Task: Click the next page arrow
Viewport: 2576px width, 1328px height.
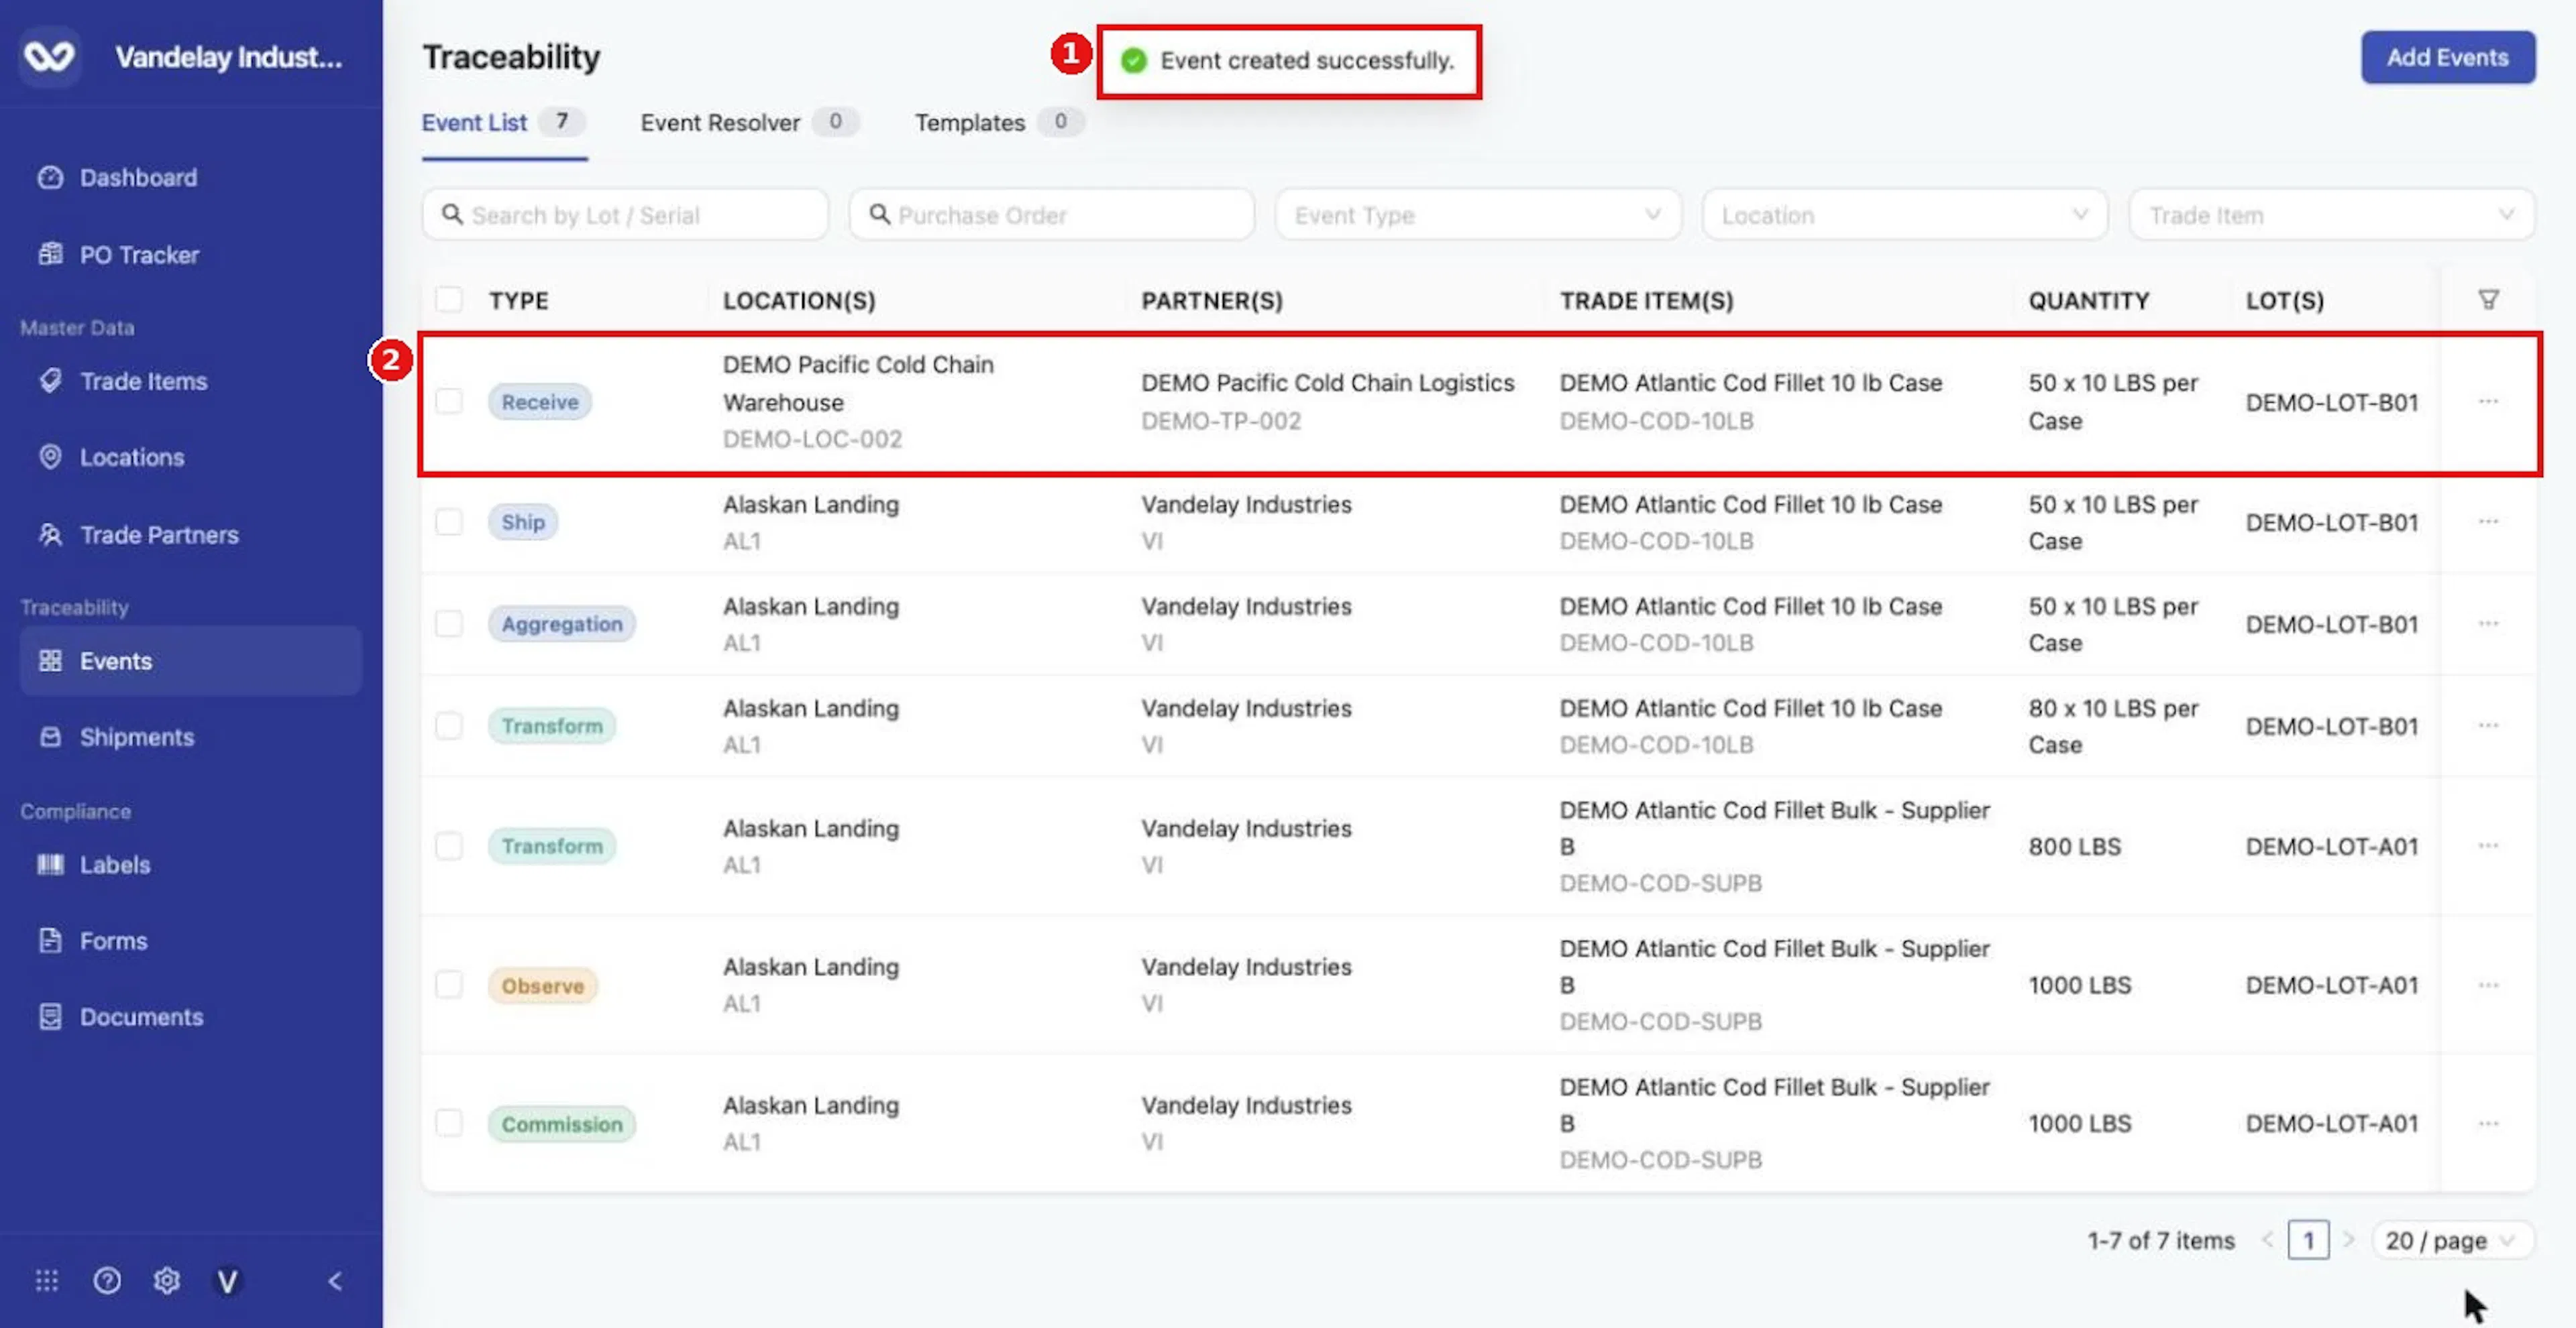Action: 2349,1240
